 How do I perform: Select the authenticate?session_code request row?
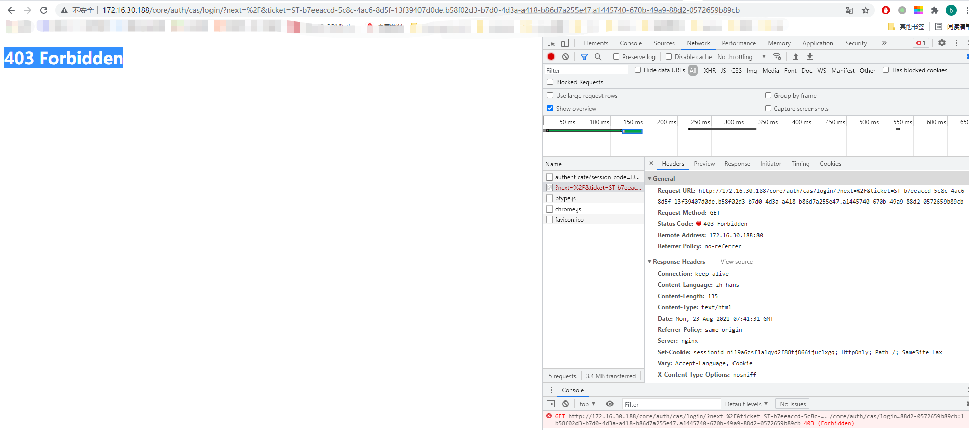pyautogui.click(x=593, y=177)
